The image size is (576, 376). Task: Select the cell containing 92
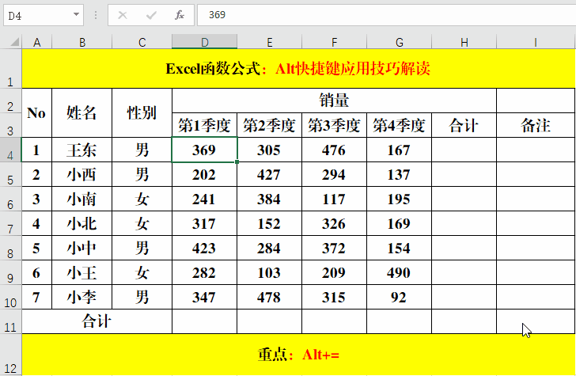[x=399, y=297]
